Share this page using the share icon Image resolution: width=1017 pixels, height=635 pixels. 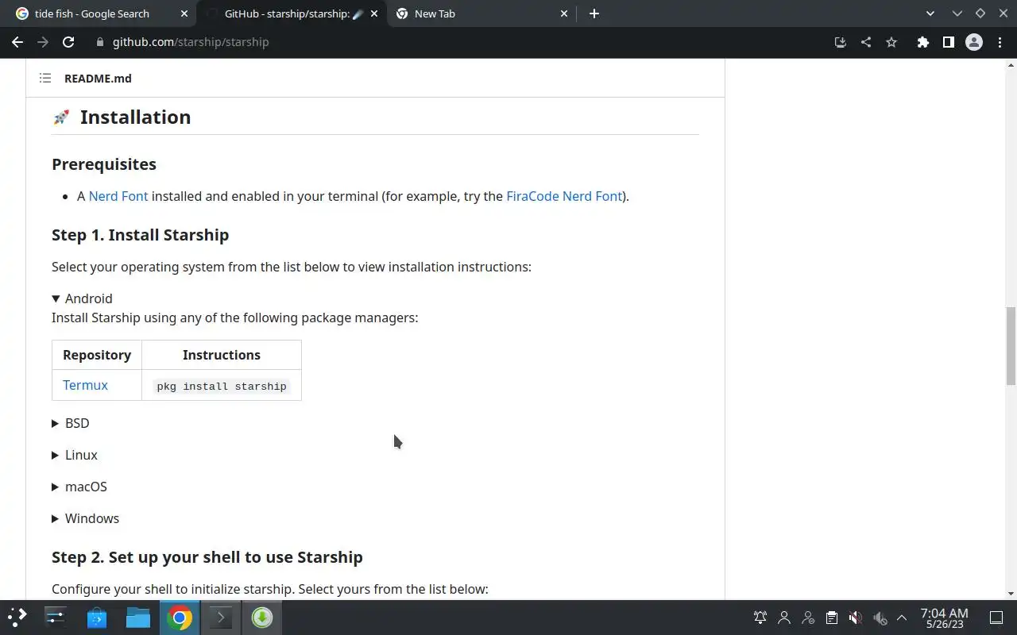coord(866,42)
